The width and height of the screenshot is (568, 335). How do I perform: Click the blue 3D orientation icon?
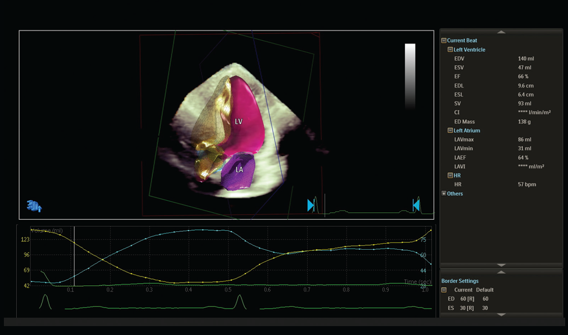34,206
